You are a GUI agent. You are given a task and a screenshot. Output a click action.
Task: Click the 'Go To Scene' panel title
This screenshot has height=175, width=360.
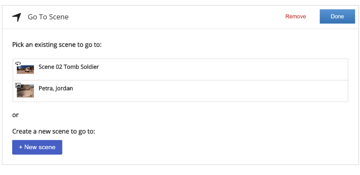click(48, 17)
